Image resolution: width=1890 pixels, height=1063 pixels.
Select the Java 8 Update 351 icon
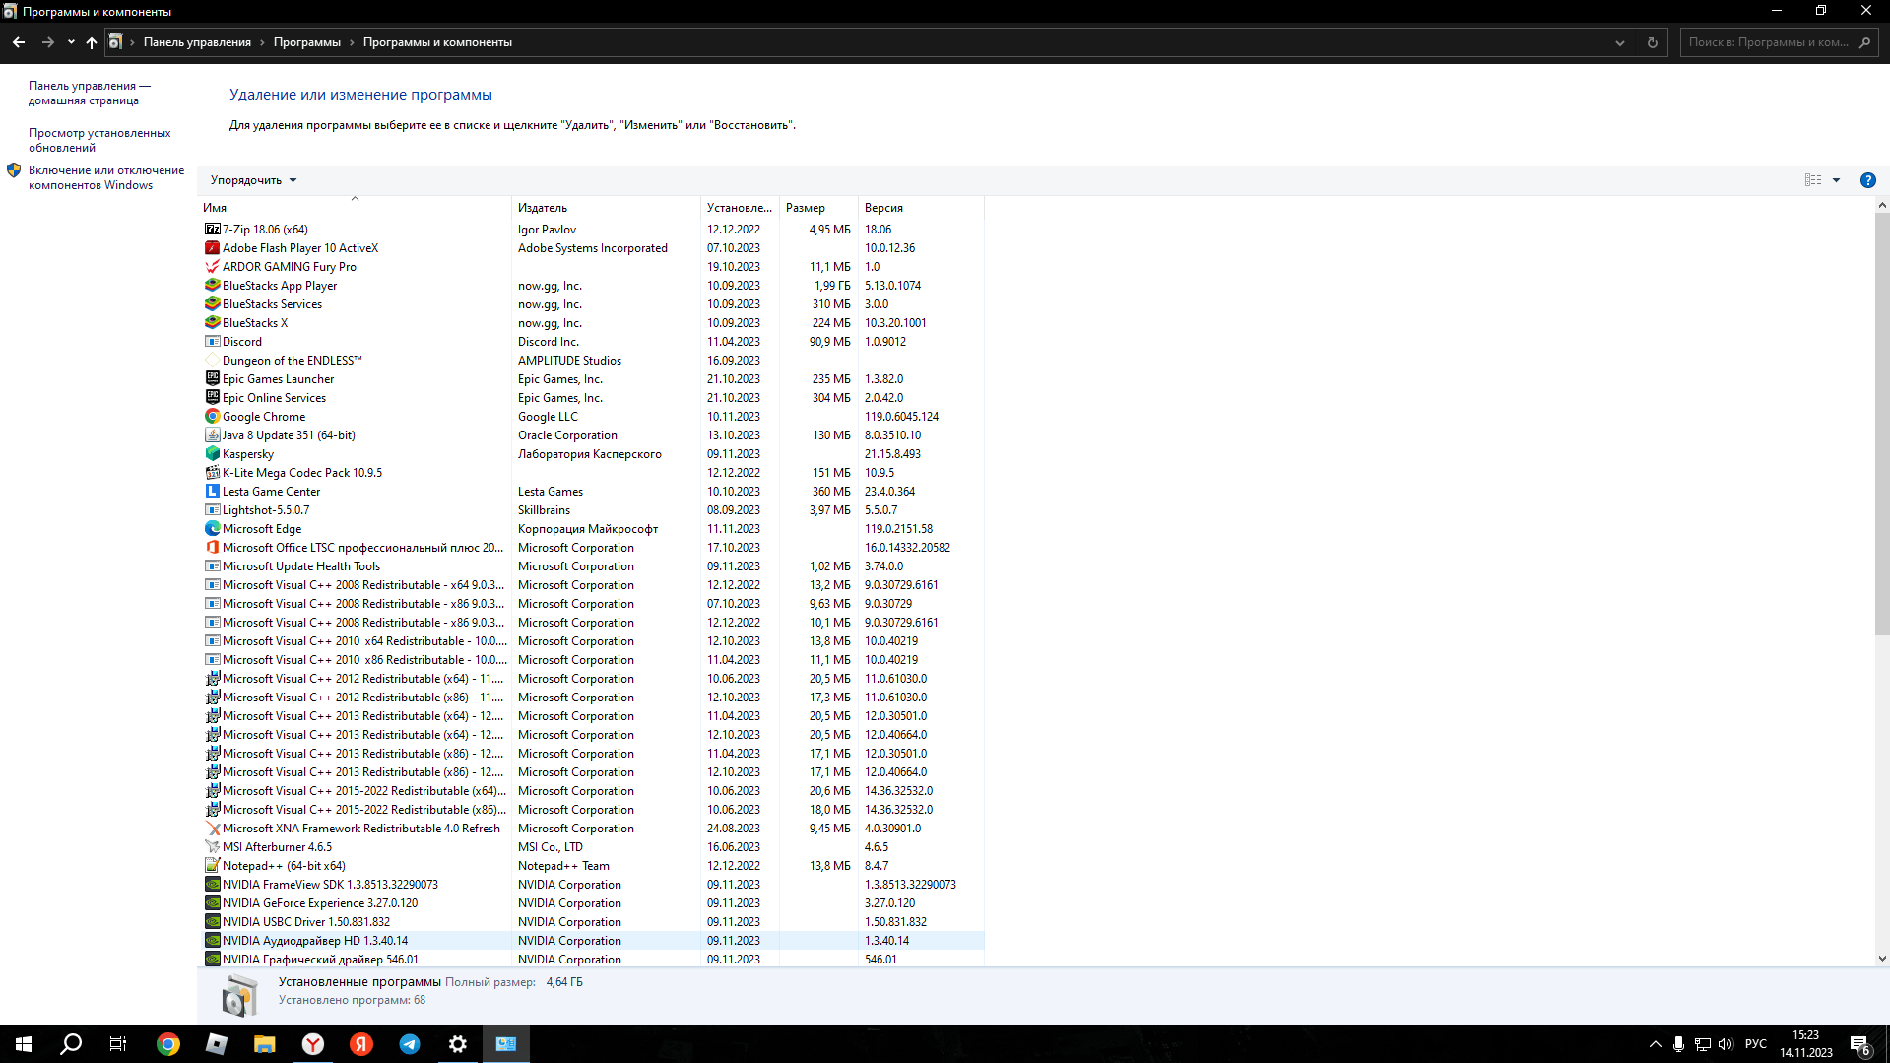pyautogui.click(x=212, y=435)
